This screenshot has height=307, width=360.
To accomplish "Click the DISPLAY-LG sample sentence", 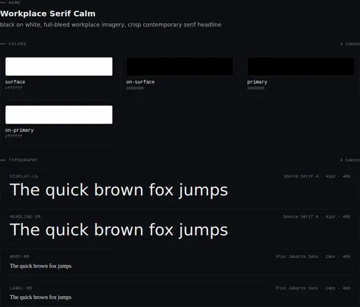I will [119, 190].
